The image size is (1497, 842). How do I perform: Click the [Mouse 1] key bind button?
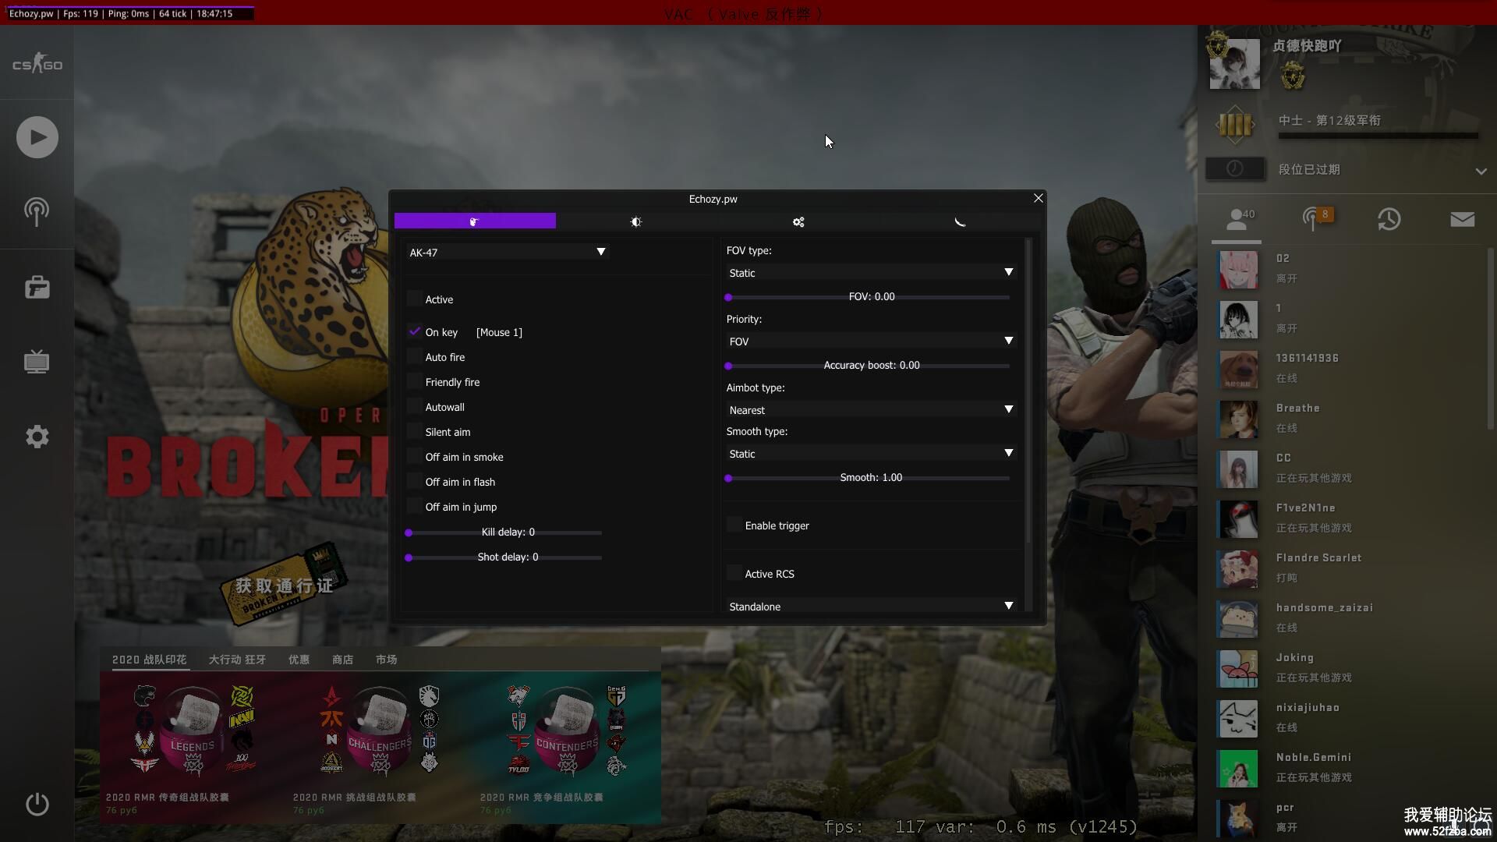(x=499, y=332)
